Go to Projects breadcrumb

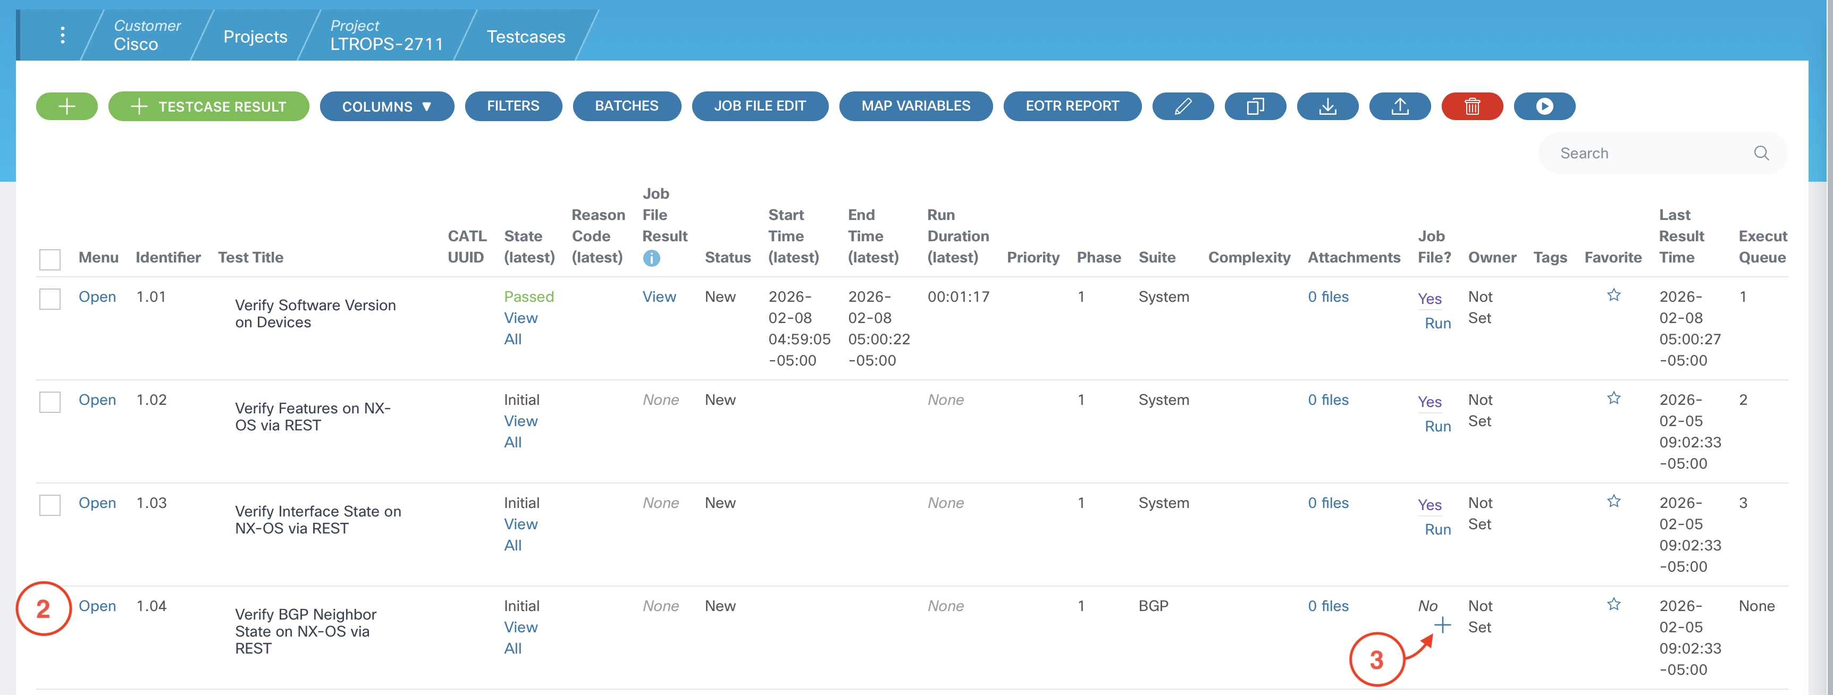click(x=255, y=36)
